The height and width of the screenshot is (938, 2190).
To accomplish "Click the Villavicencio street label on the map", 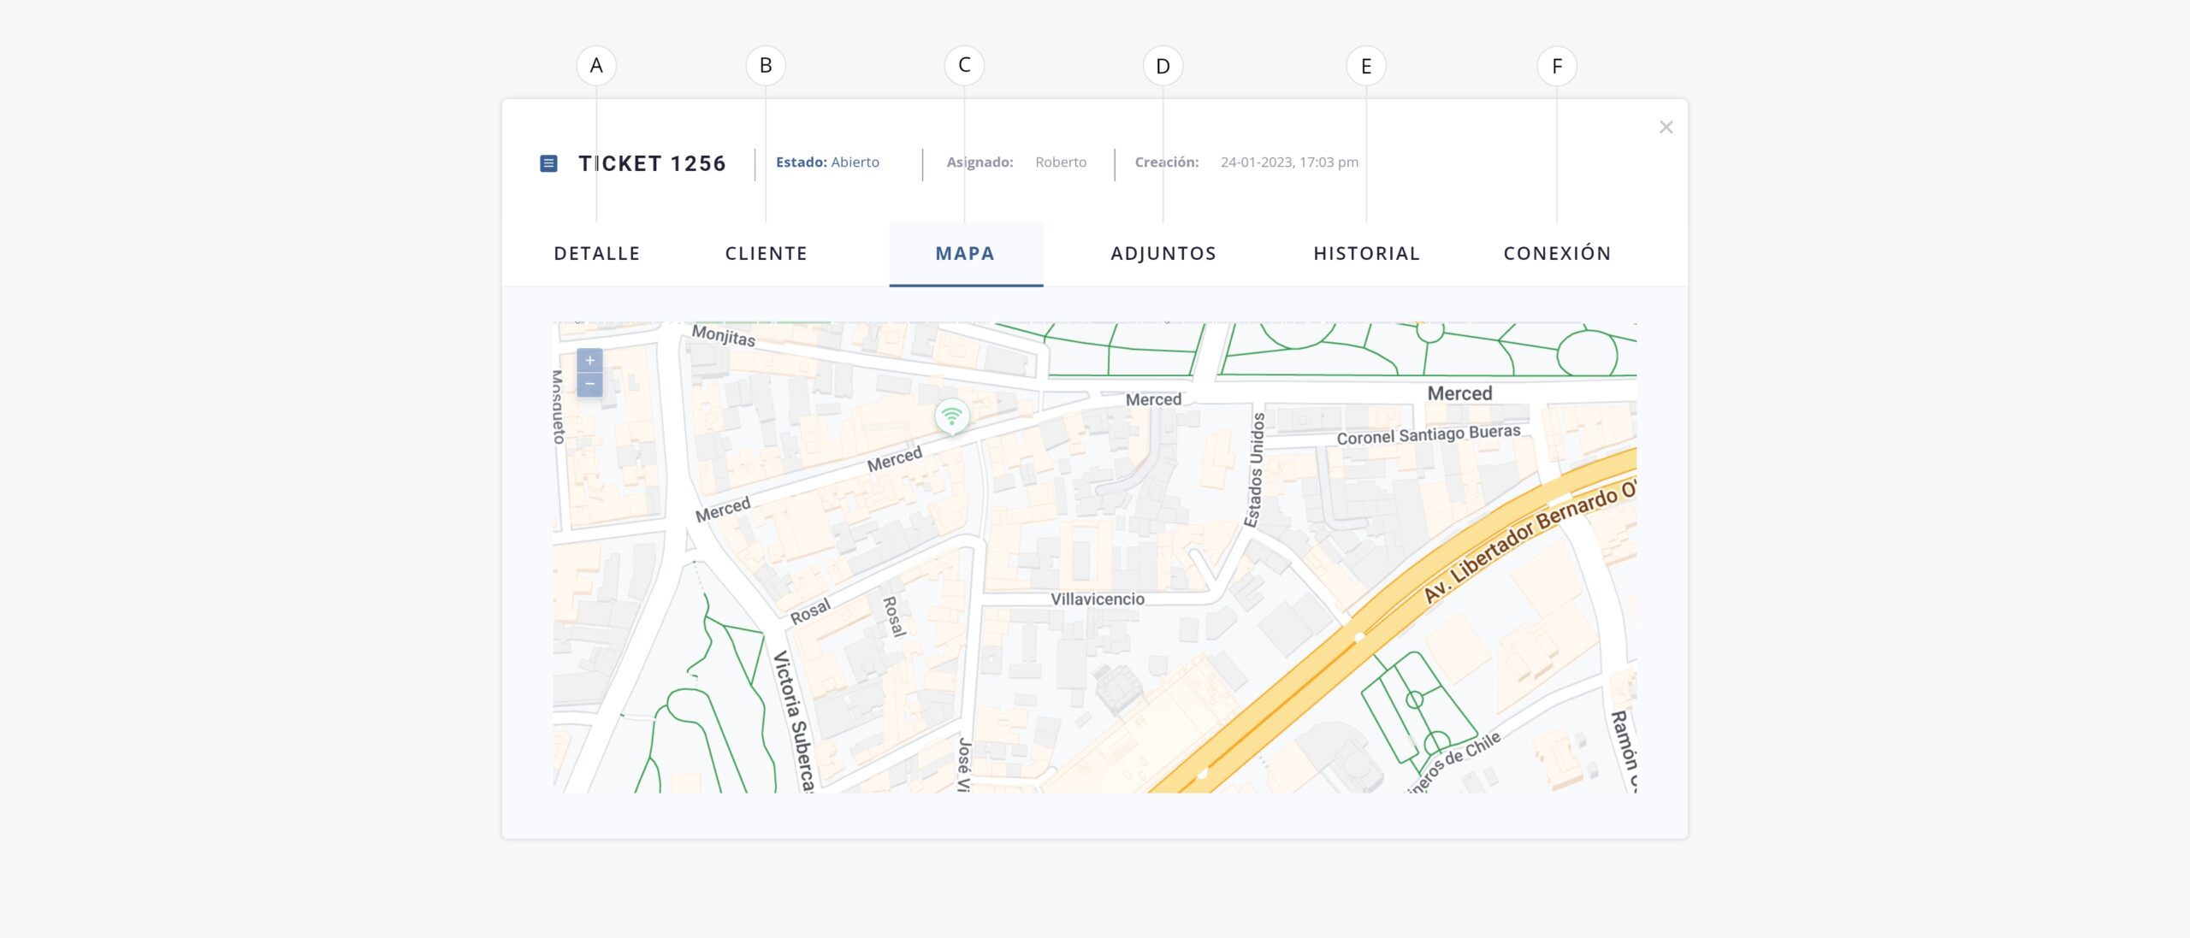I will 1097,599.
